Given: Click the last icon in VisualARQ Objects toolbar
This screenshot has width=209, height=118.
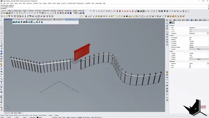Looking at the screenshot, I should click(x=42, y=22).
